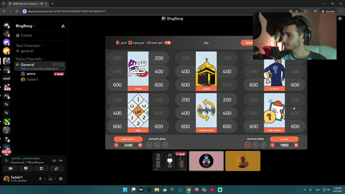Open headphone output options arrow

pyautogui.click(x=55, y=179)
